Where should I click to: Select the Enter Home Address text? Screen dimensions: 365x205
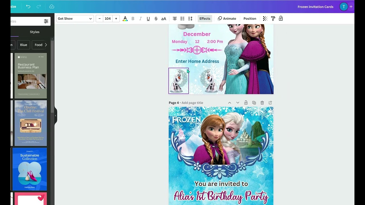(197, 61)
